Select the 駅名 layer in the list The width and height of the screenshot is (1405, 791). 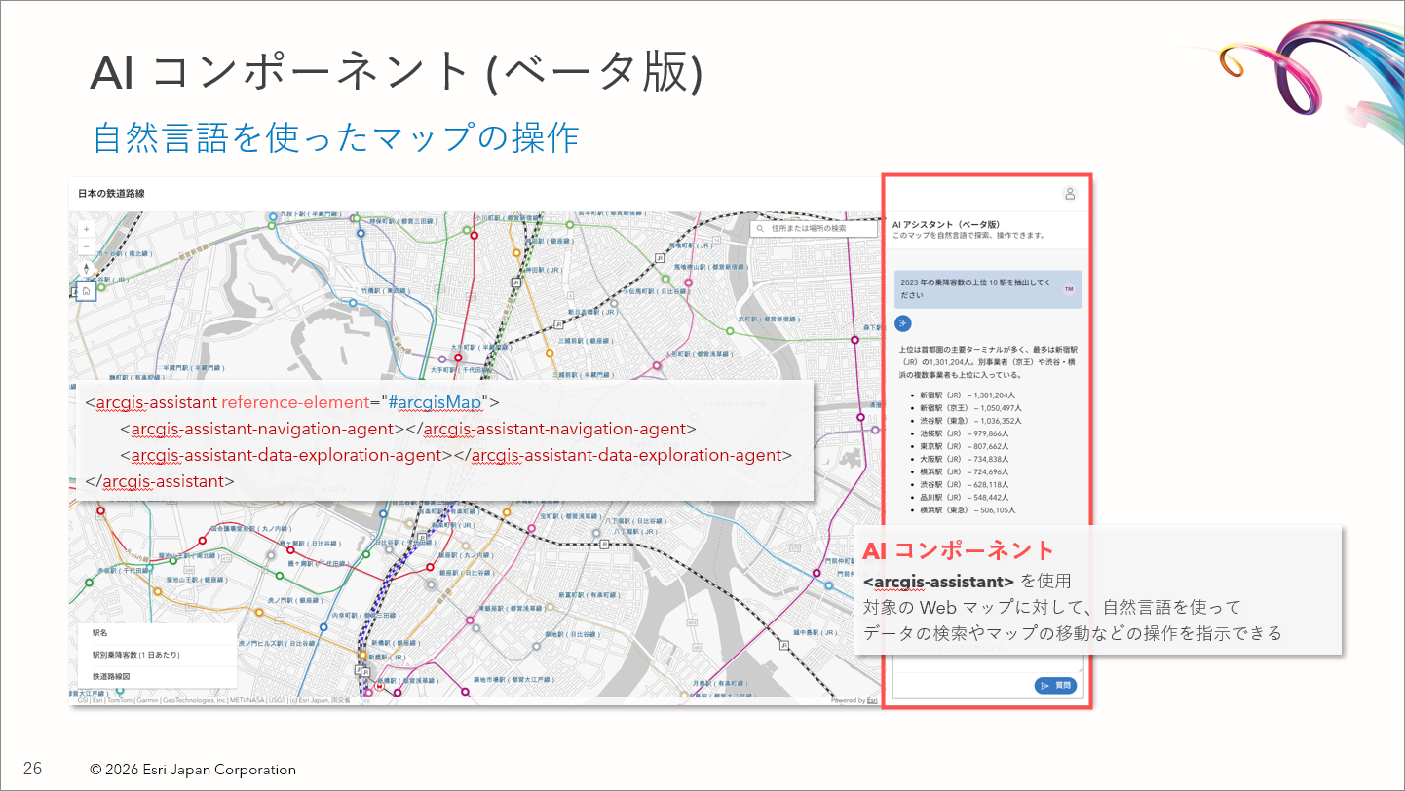click(x=158, y=633)
